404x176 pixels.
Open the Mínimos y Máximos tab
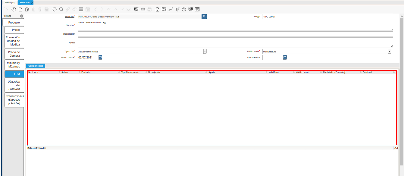(x=14, y=65)
